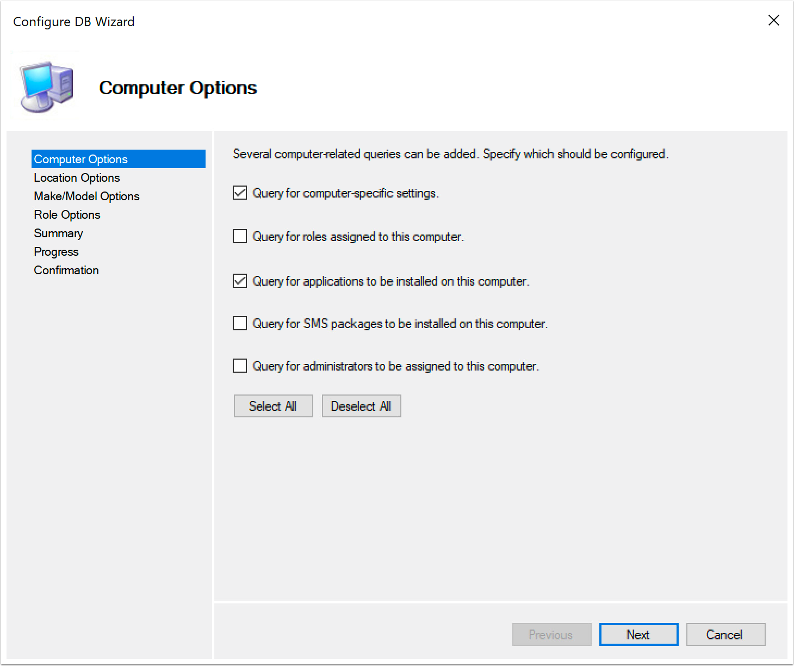
Task: Open the Make/Model Options page
Action: [x=86, y=196]
